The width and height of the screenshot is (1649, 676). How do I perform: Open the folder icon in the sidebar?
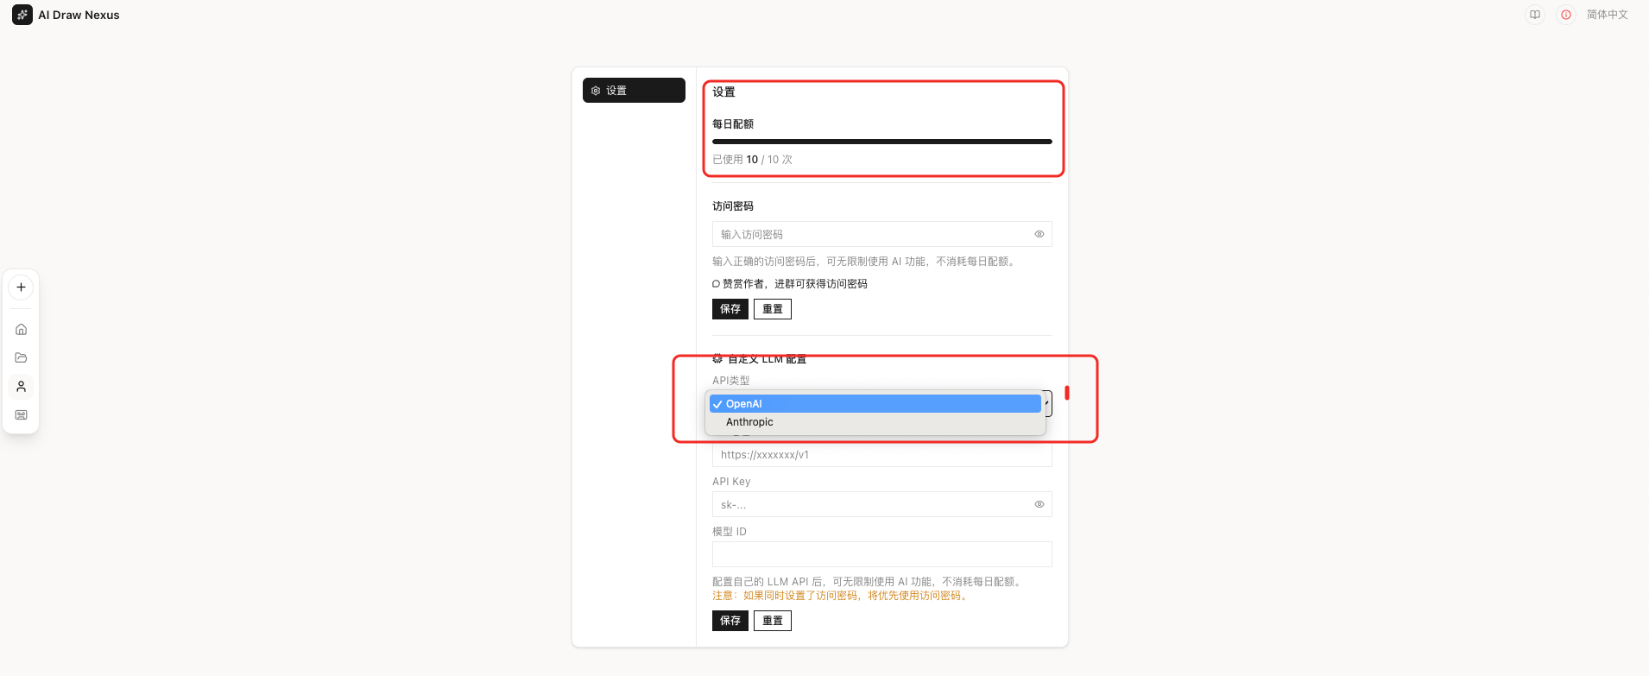[22, 357]
